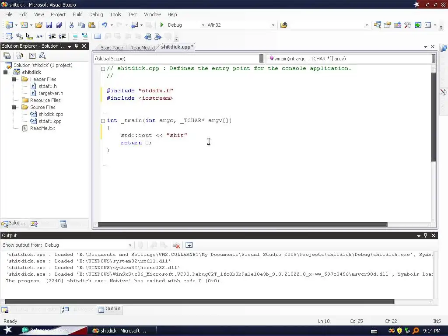Collapse the Header Files folder
The height and width of the screenshot is (336, 448).
[14, 79]
